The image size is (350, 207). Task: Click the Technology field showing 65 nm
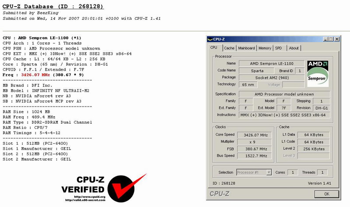(x=248, y=85)
